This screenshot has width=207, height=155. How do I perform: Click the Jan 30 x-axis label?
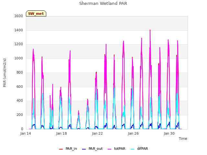click(x=169, y=133)
